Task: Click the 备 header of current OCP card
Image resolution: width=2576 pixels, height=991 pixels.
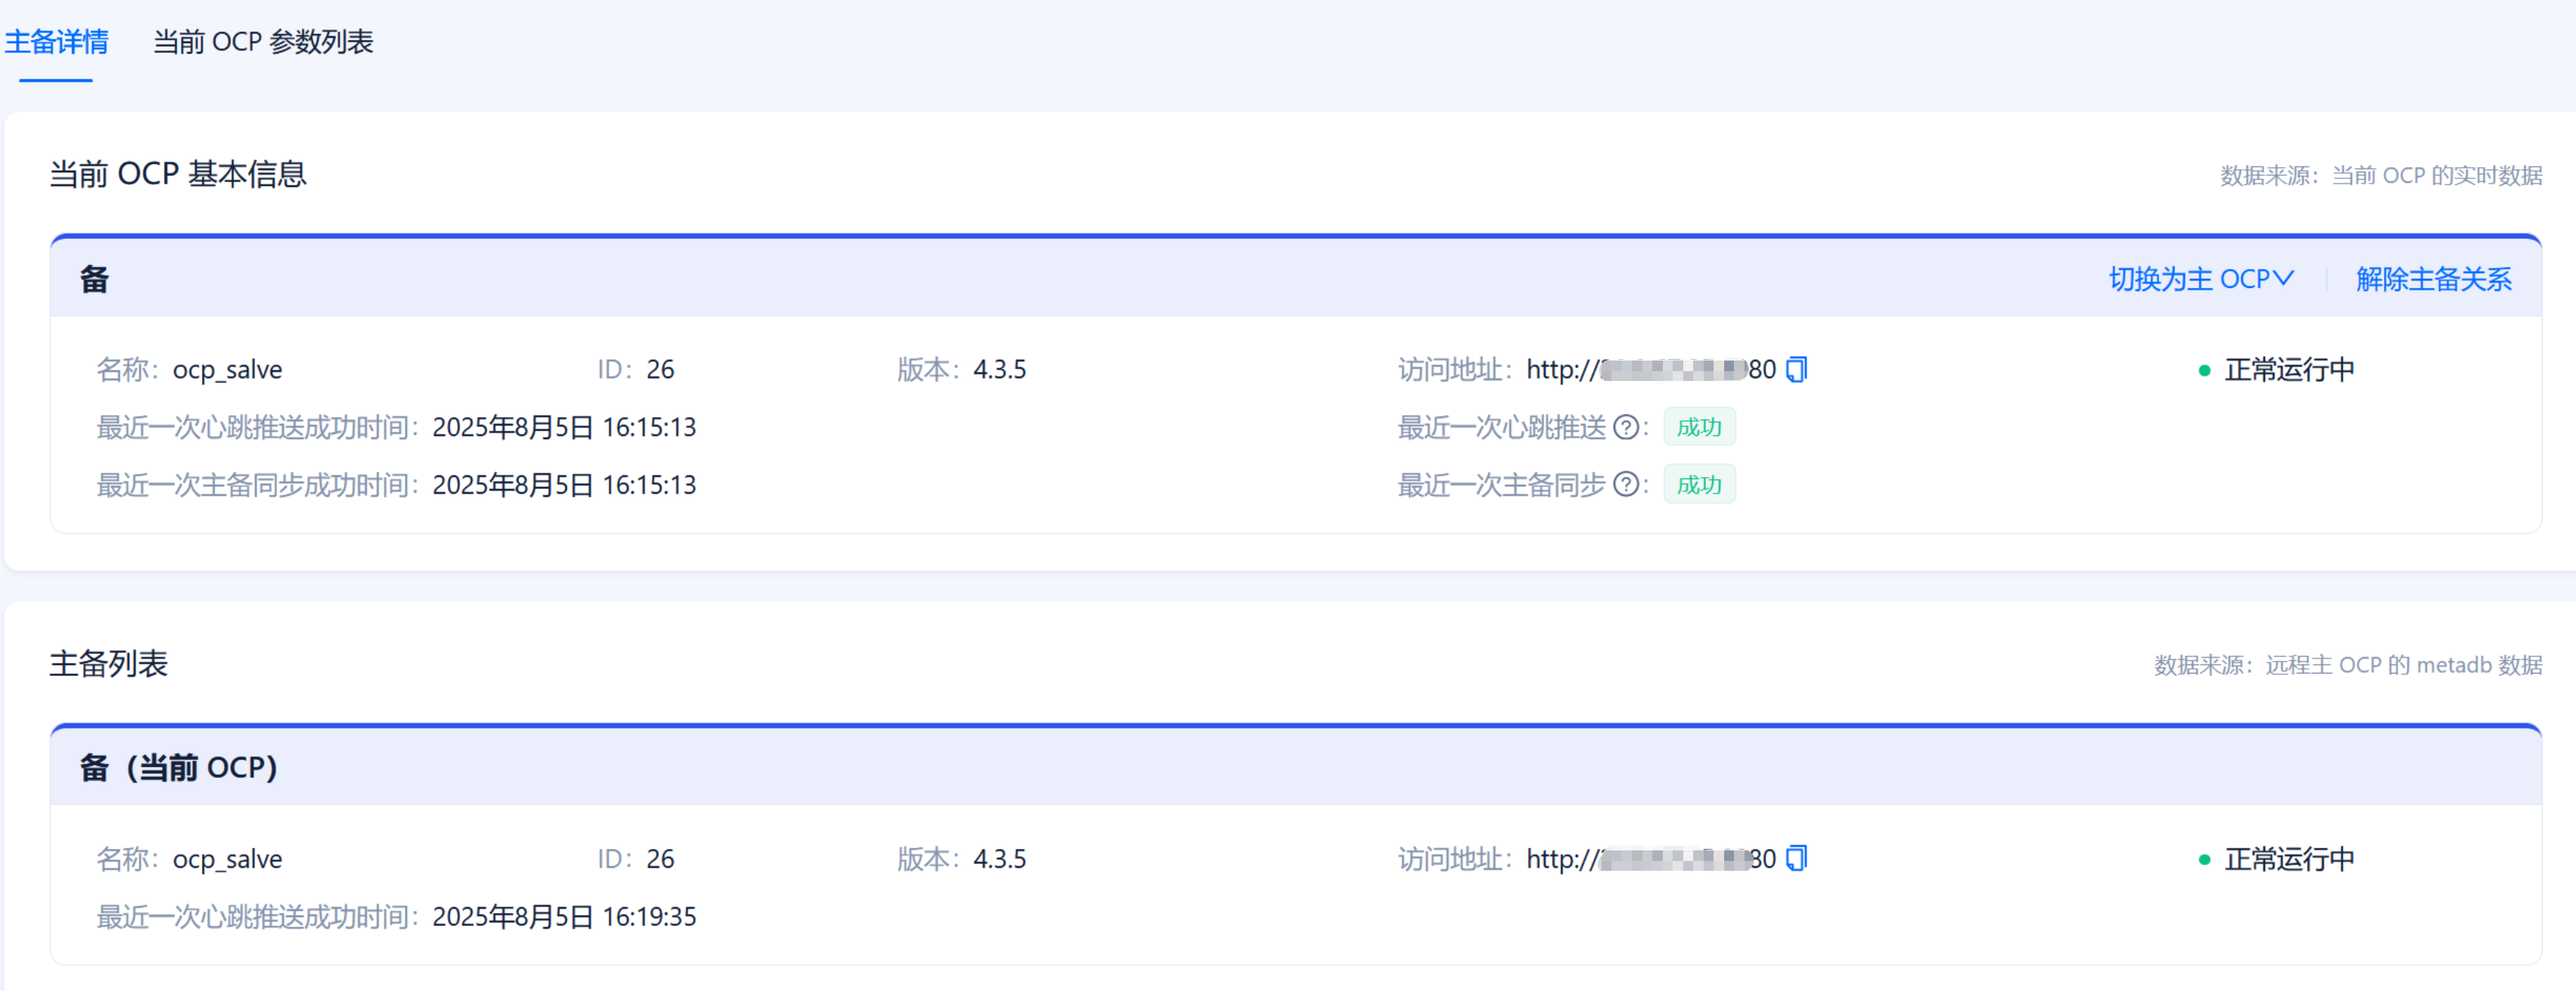Action: (94, 279)
